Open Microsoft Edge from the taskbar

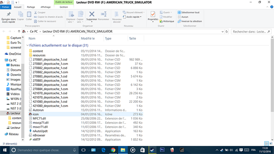pos(103,150)
